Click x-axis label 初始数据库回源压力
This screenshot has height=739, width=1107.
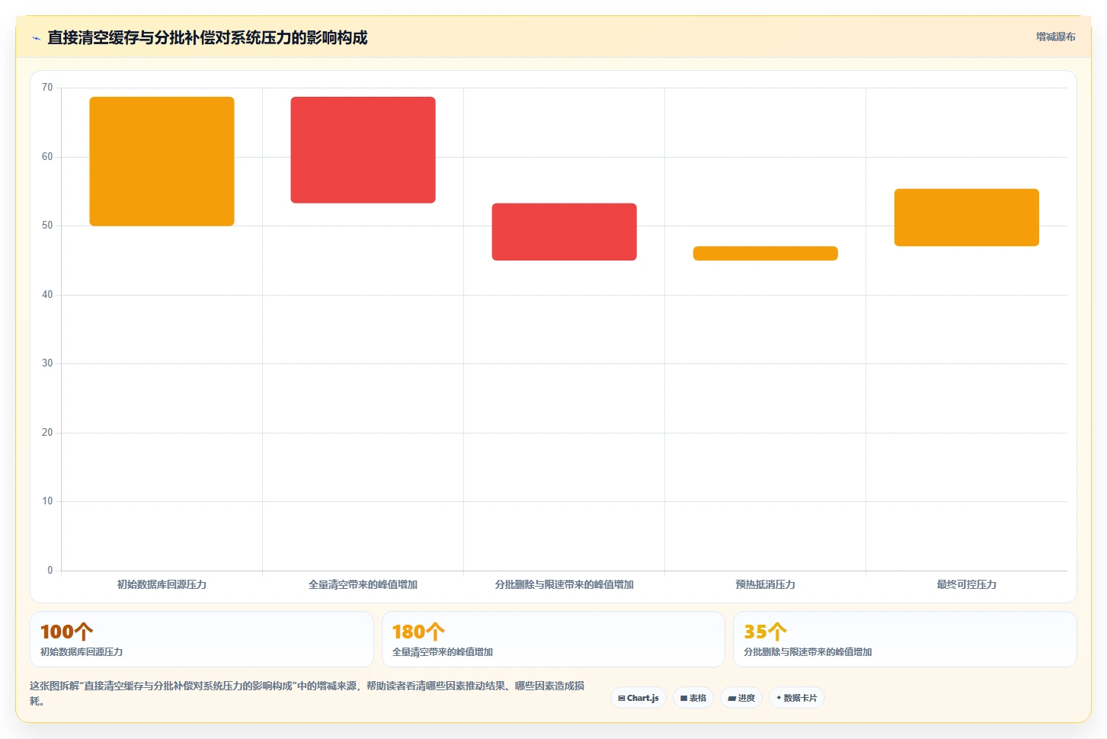162,584
